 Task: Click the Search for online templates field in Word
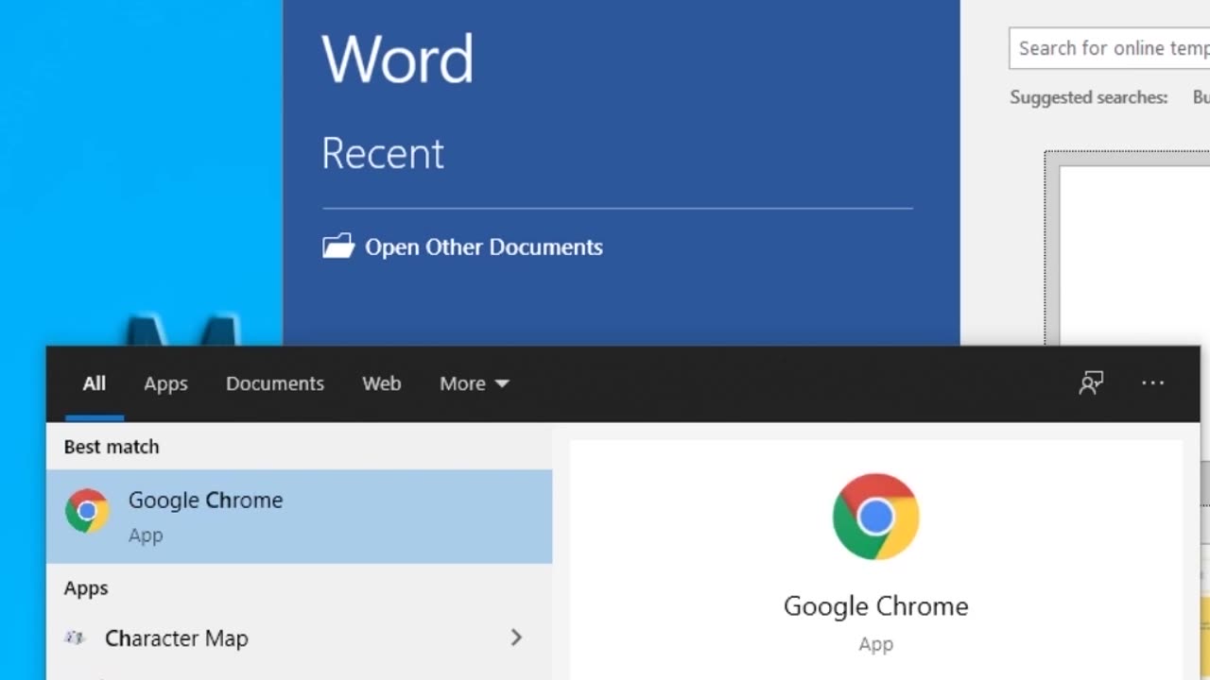pos(1110,48)
